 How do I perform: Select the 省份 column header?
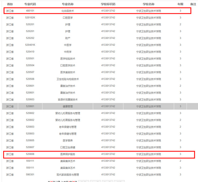coord(10,4)
